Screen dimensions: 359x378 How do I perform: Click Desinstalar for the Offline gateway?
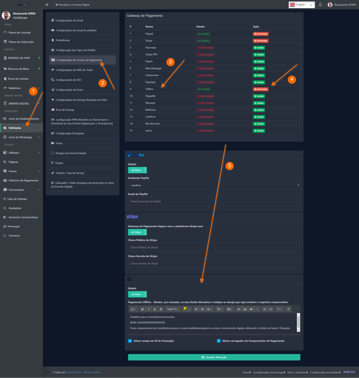[260, 89]
